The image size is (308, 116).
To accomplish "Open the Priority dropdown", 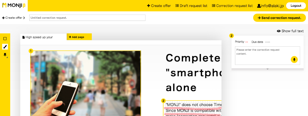I will 241,42.
